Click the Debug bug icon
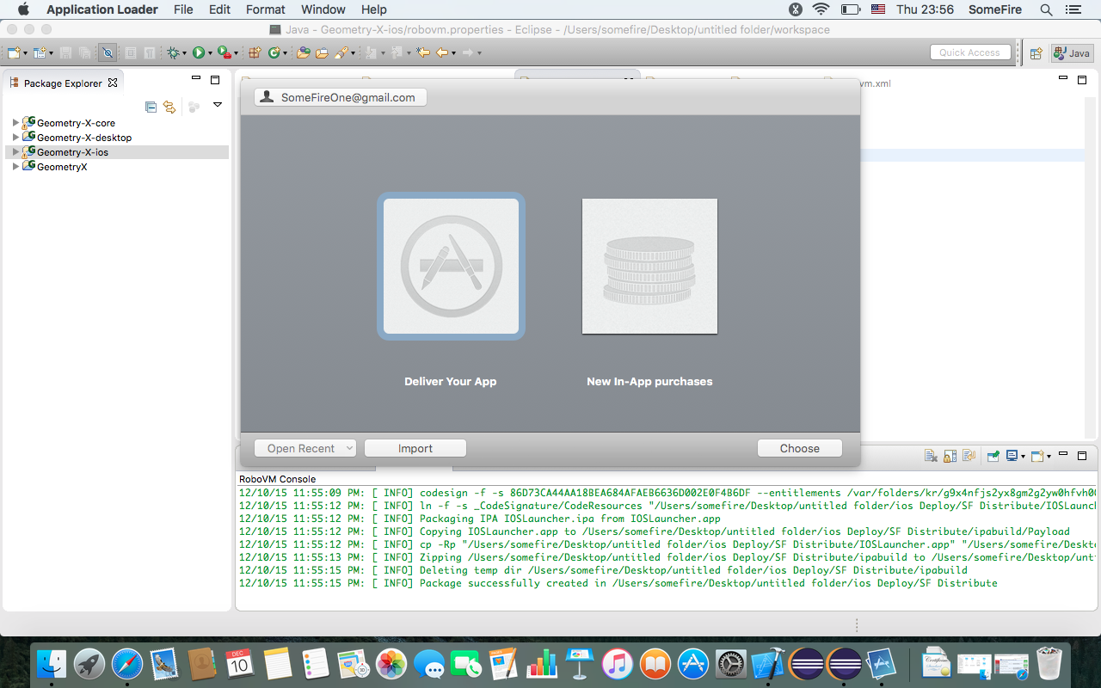This screenshot has height=688, width=1101. [174, 52]
